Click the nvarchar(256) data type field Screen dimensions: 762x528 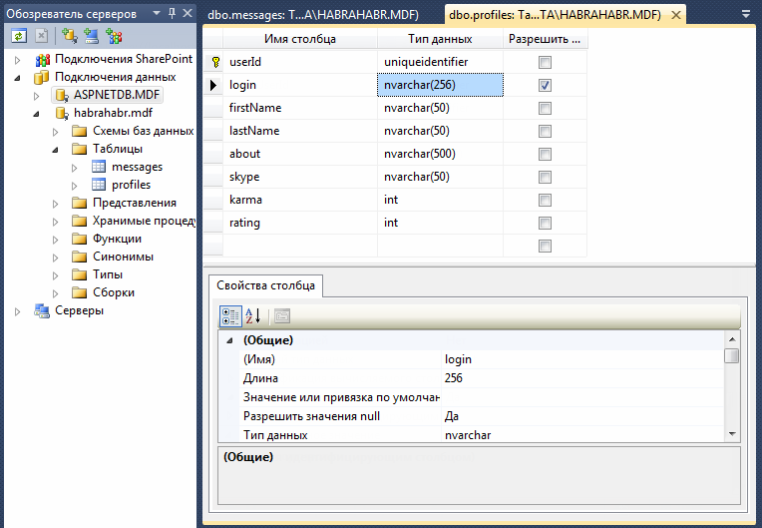tap(439, 85)
